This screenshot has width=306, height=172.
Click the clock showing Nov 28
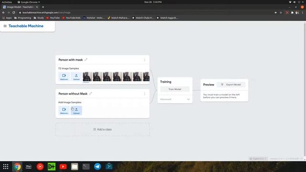click(153, 2)
